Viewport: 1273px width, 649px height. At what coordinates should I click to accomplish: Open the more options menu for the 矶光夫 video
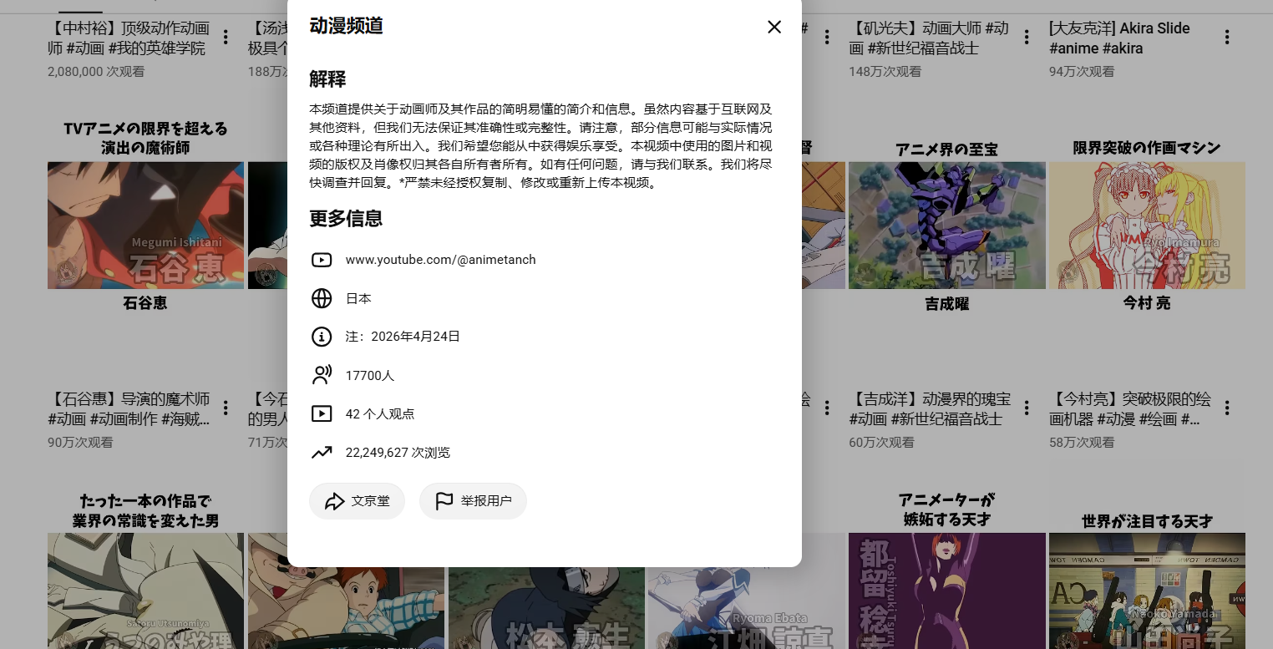[1027, 37]
